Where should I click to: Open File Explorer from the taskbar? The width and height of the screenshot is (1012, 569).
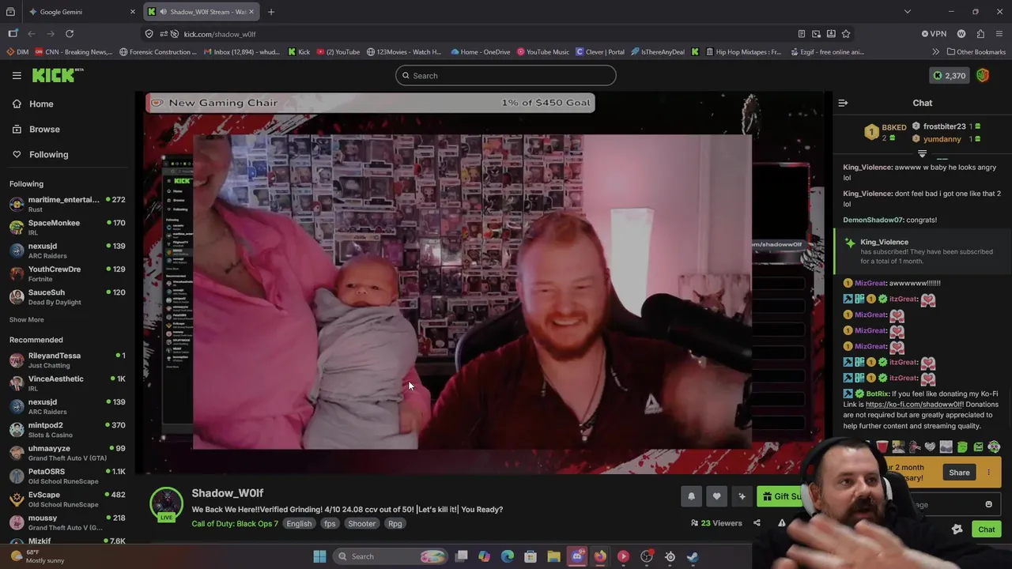tap(553, 556)
